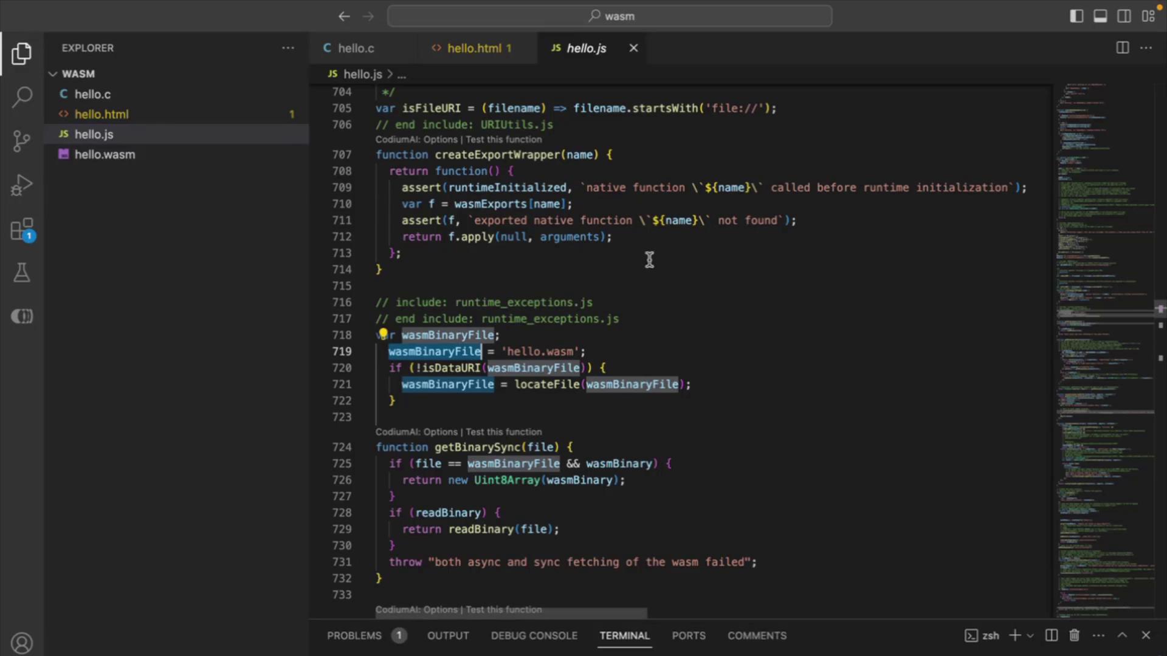Open the Extensions view
1167x656 pixels.
click(x=22, y=230)
